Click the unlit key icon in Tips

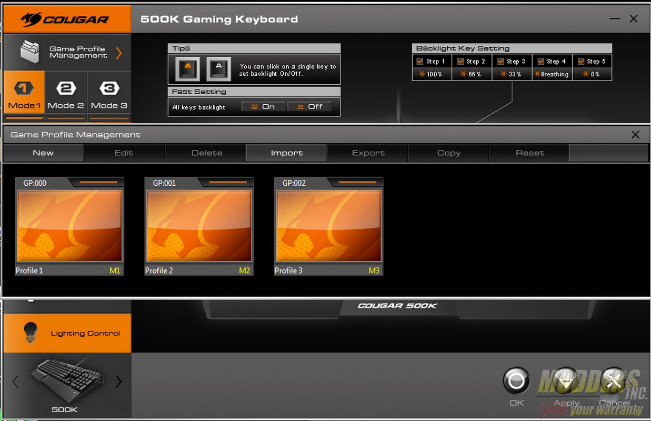point(219,68)
